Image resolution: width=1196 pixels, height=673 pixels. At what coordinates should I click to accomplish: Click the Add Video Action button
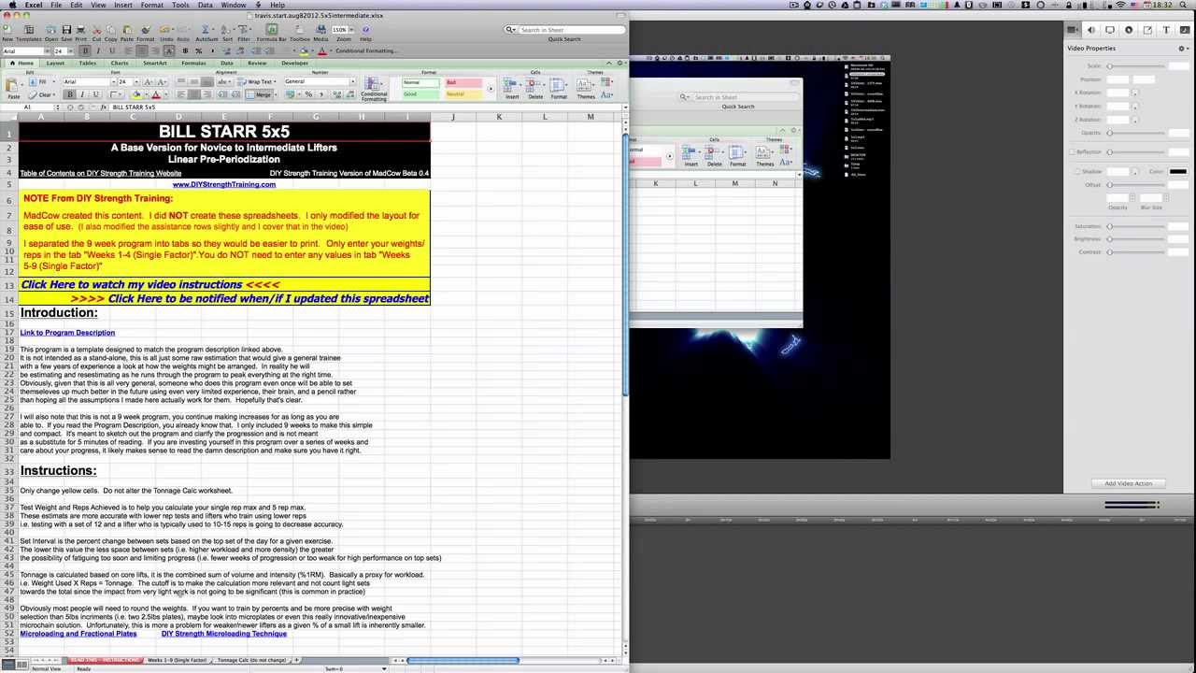[1129, 483]
